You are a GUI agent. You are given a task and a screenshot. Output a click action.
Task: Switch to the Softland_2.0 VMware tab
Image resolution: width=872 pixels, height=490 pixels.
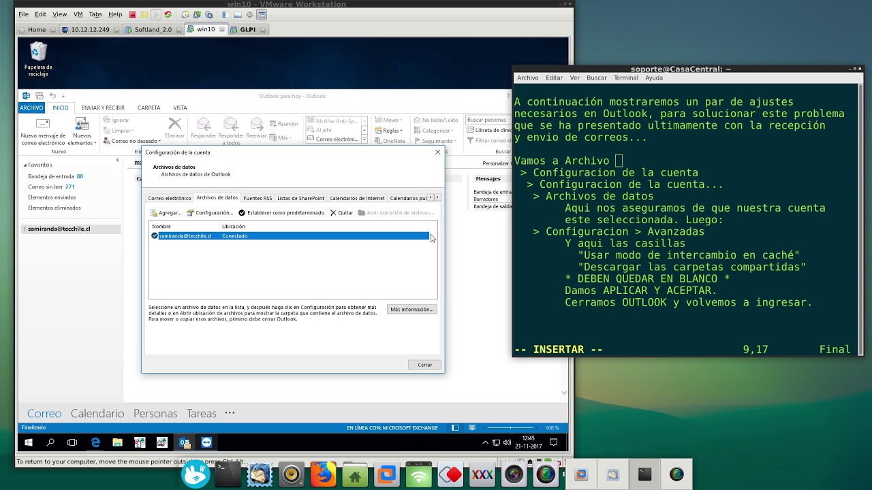click(x=153, y=29)
